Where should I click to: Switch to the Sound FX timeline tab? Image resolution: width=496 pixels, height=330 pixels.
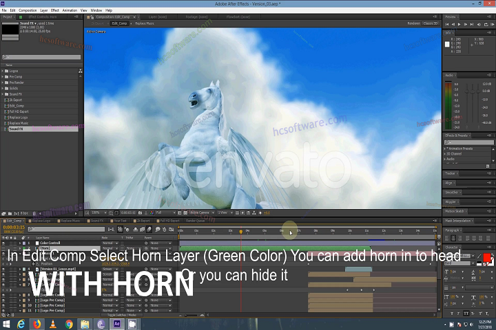[x=96, y=221]
